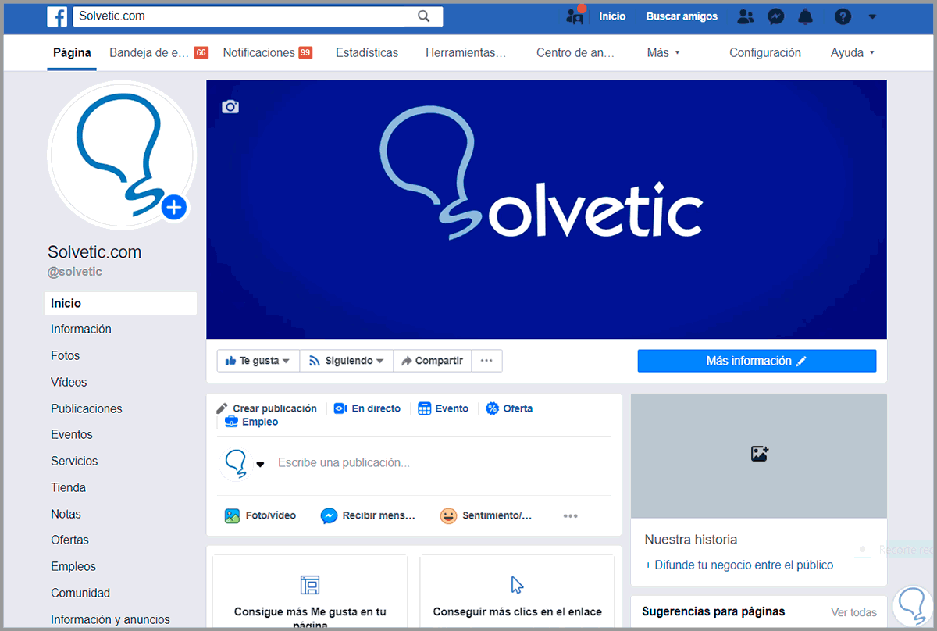
Task: Open Tienda in the sidebar
Action: pos(69,488)
